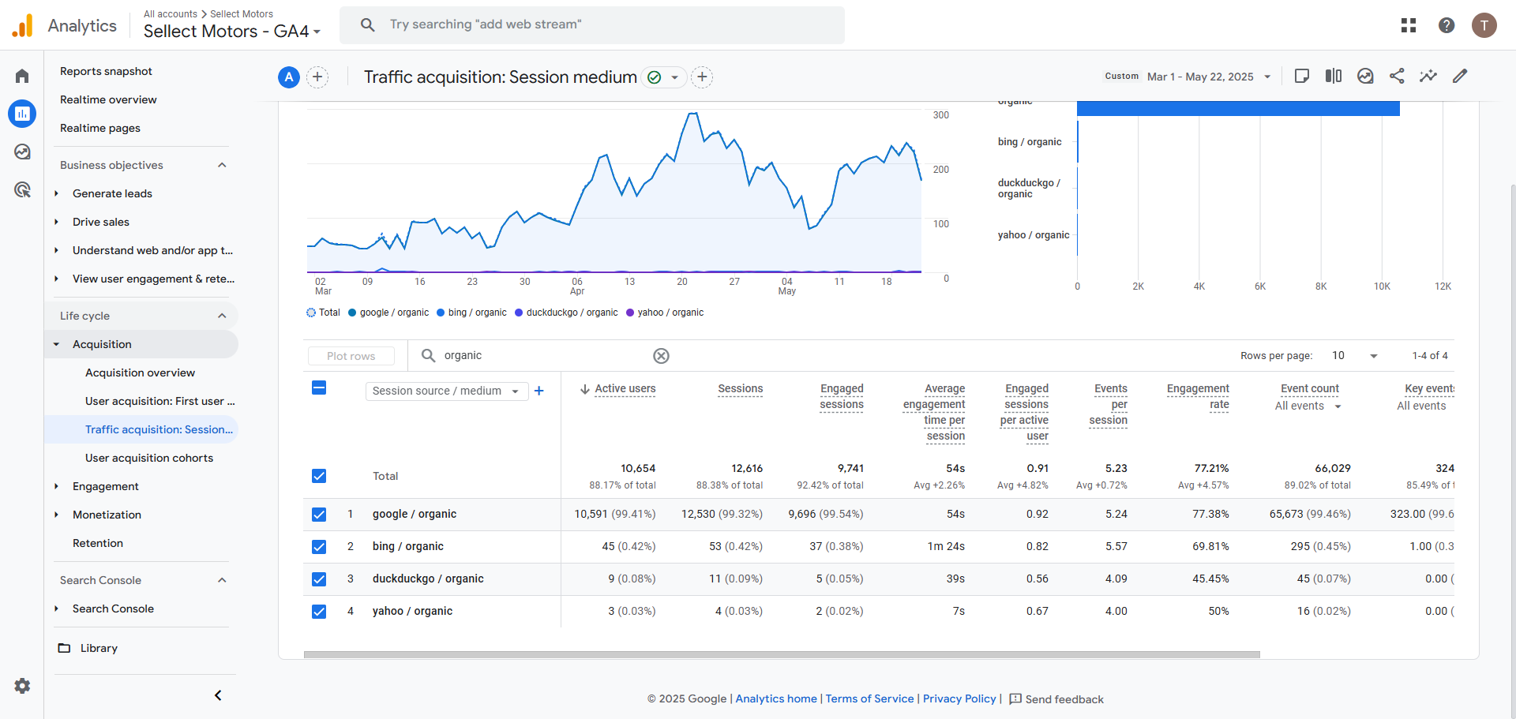Click the Active users sort arrow
This screenshot has height=719, width=1516.
[585, 389]
